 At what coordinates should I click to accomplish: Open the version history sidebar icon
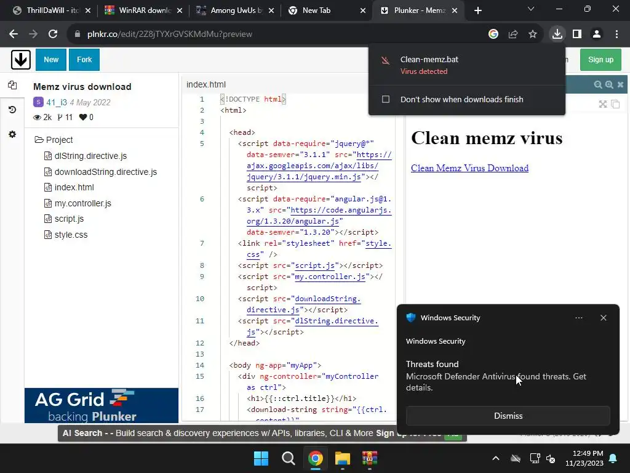(x=12, y=110)
